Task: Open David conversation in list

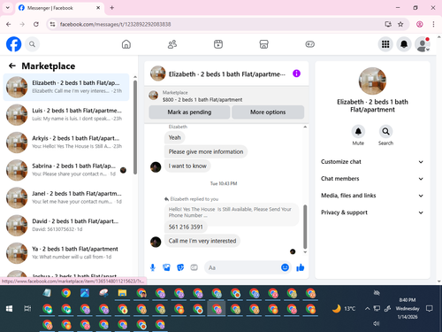Action: click(66, 225)
